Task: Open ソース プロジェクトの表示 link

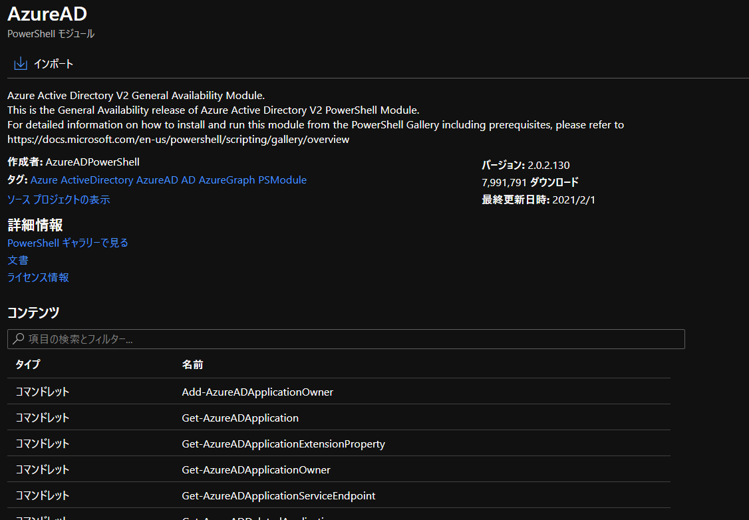Action: (59, 199)
